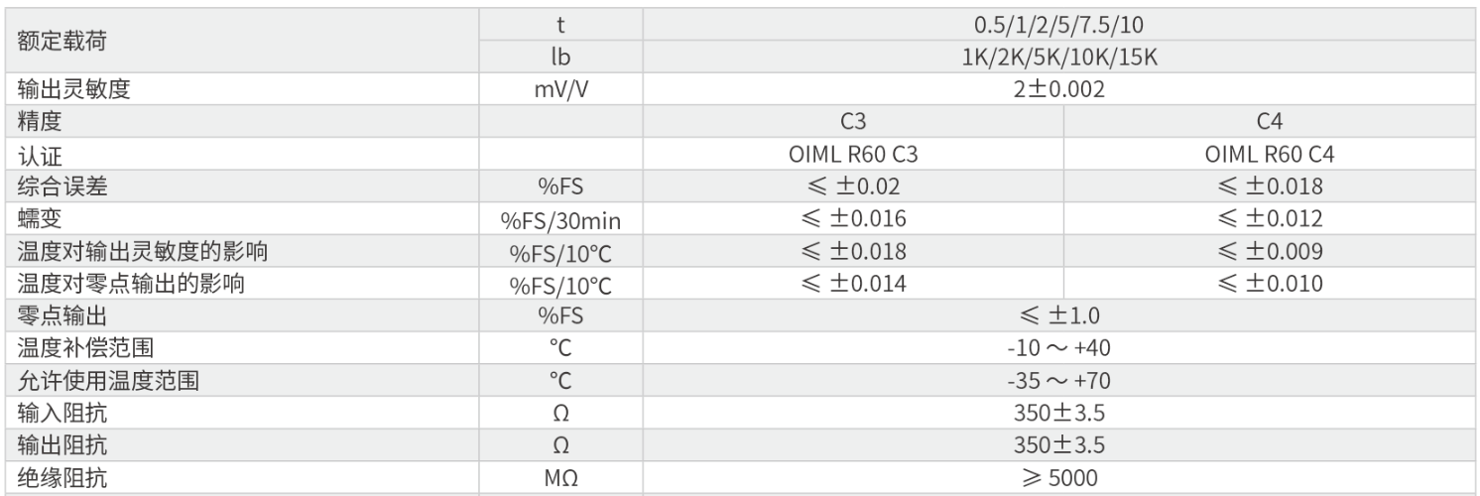The height and width of the screenshot is (496, 1480).
Task: Select the mV/V unit cell
Action: pos(560,89)
